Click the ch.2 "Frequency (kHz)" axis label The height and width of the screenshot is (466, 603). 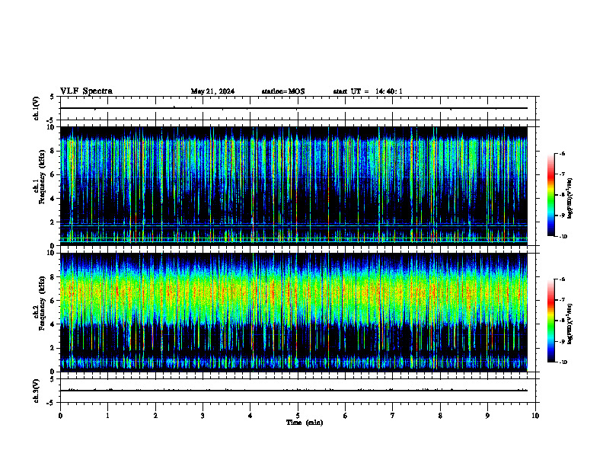tap(42, 303)
